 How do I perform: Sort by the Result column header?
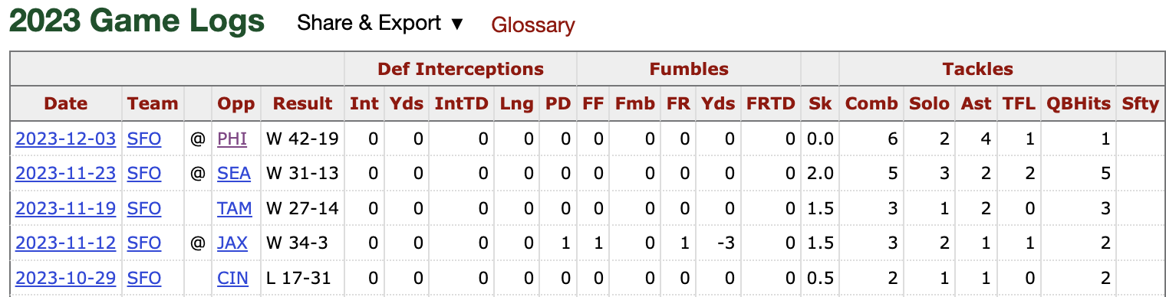coord(303,104)
